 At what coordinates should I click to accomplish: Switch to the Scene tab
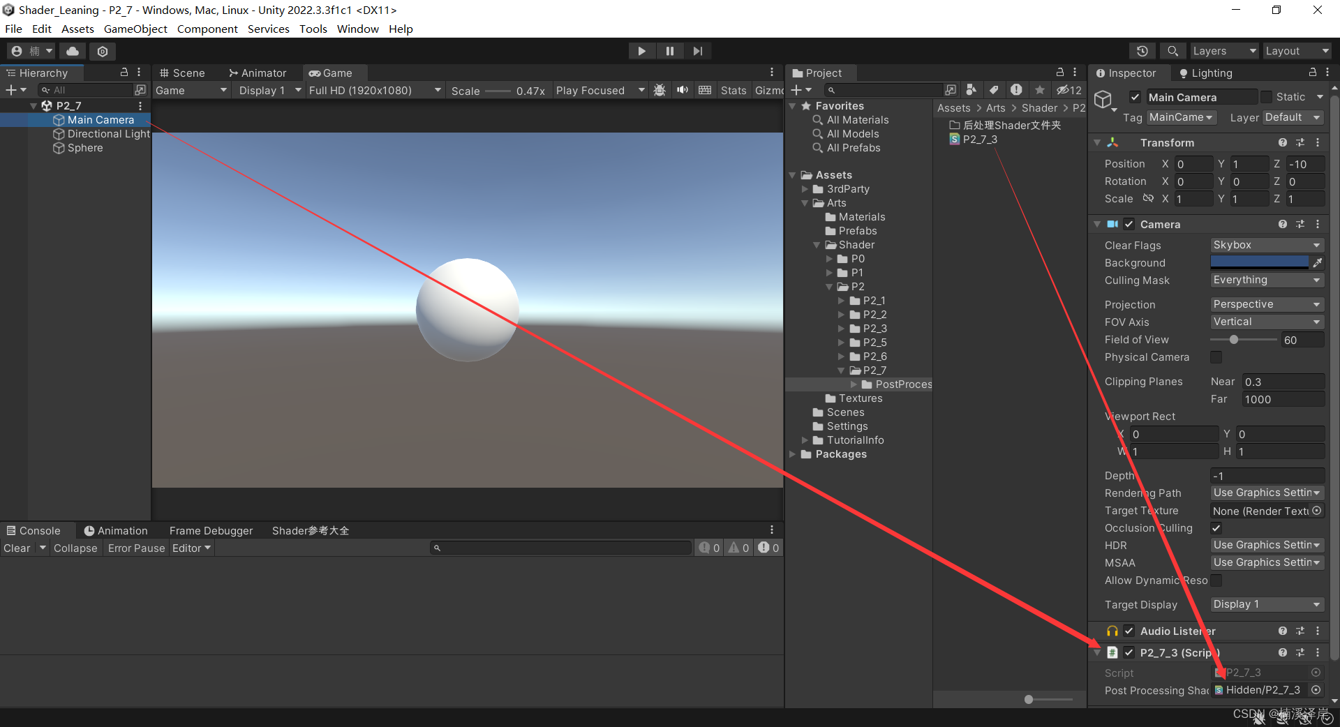[x=182, y=73]
